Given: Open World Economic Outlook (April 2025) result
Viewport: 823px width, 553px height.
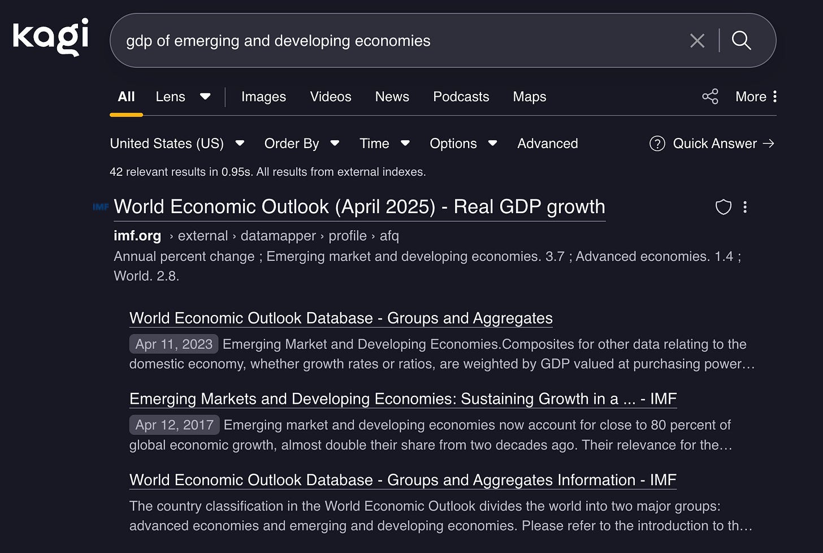Looking at the screenshot, I should [x=359, y=207].
